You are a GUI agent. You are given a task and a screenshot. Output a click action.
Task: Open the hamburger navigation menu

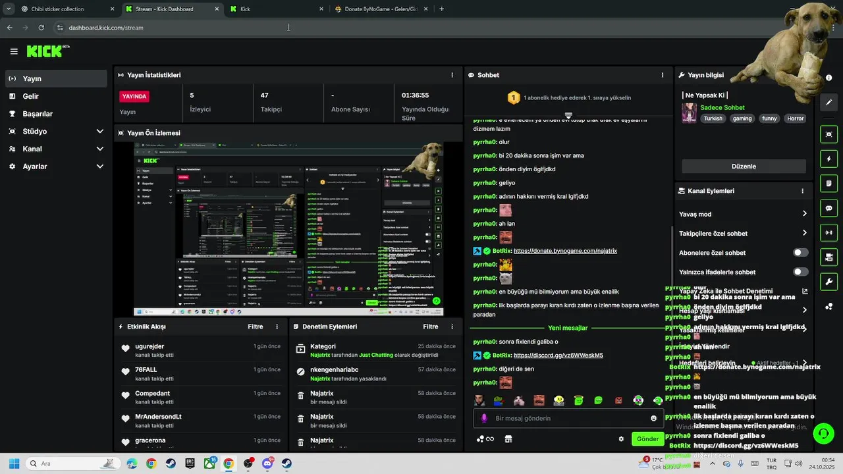14,51
